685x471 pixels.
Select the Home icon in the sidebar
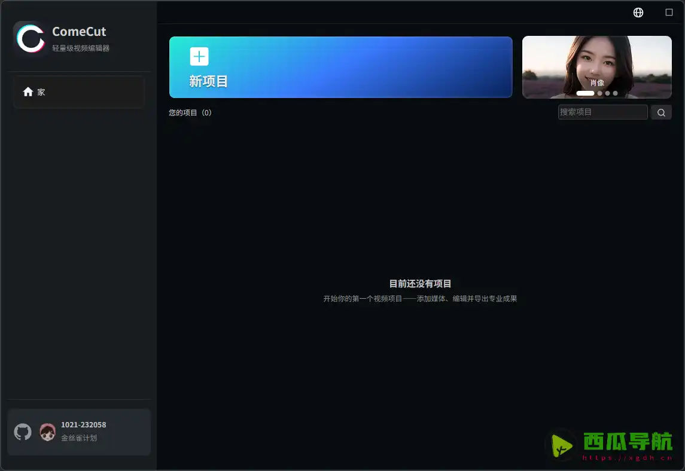(x=28, y=91)
